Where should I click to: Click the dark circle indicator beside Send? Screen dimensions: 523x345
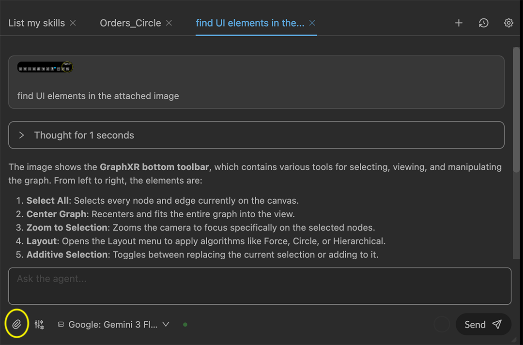442,324
